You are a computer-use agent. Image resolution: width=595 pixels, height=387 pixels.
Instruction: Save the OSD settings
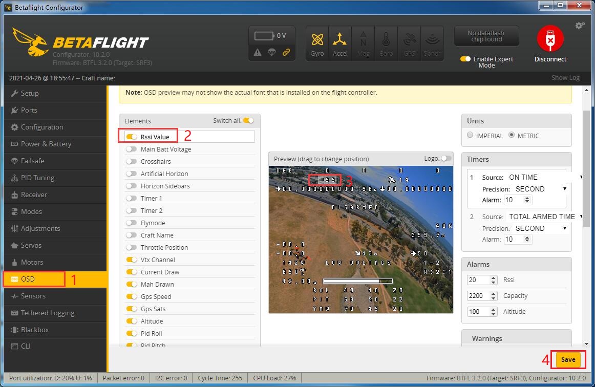click(x=568, y=359)
